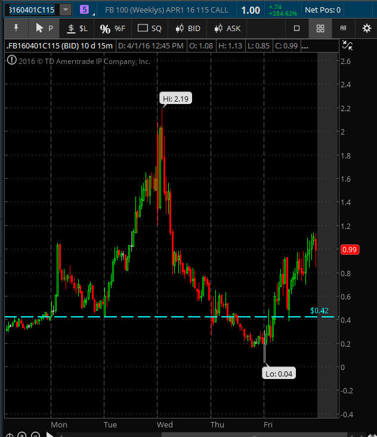Click the Net Pos: 0 text

point(323,10)
